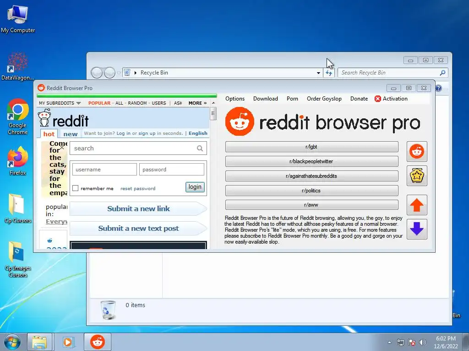Click Reddit Browser Pro taskbar button
469x351 pixels.
pyautogui.click(x=98, y=342)
